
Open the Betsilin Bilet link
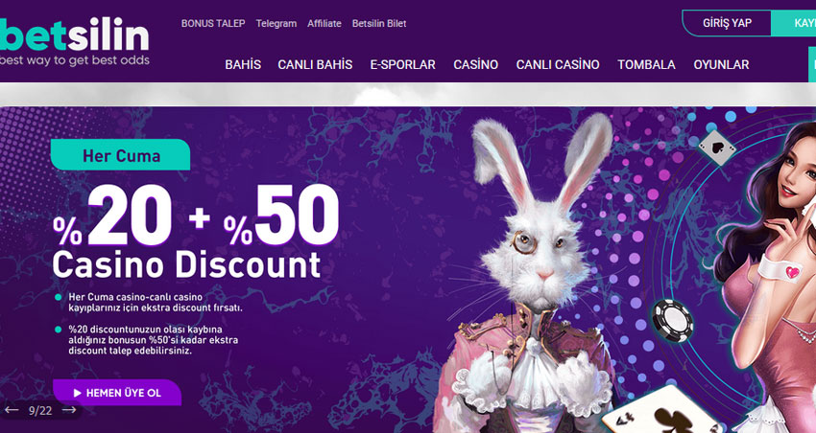click(x=379, y=23)
